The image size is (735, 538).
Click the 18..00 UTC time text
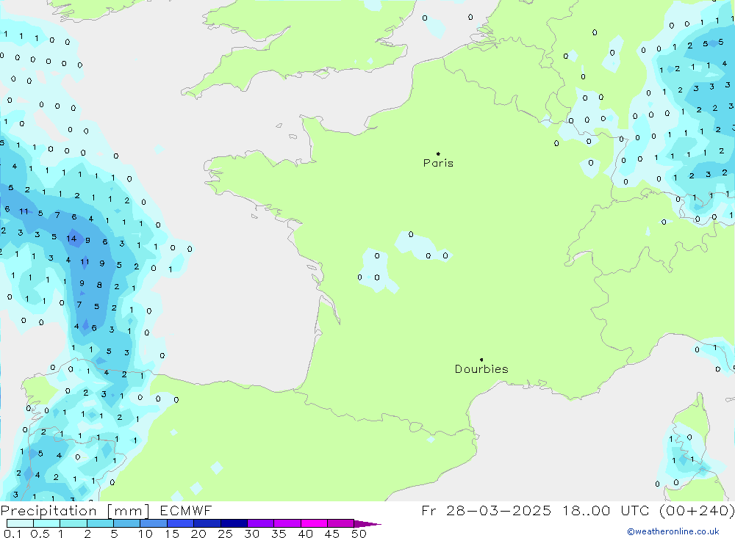point(607,510)
